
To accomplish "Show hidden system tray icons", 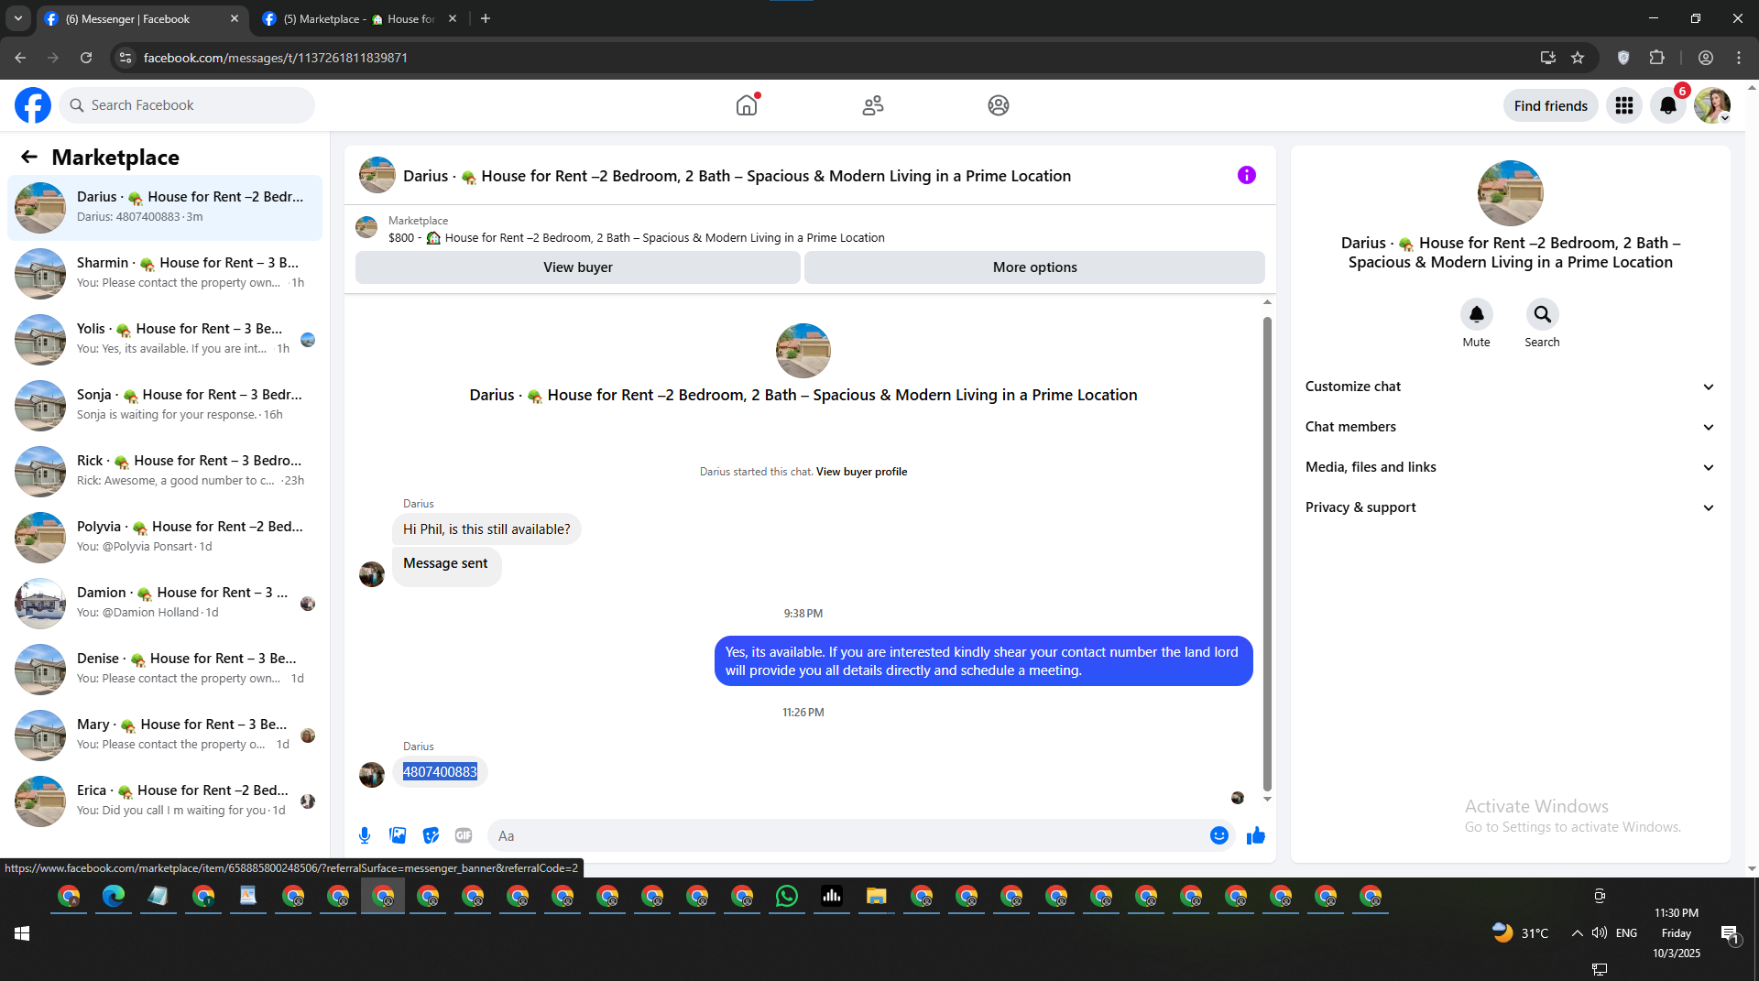I will tap(1577, 933).
